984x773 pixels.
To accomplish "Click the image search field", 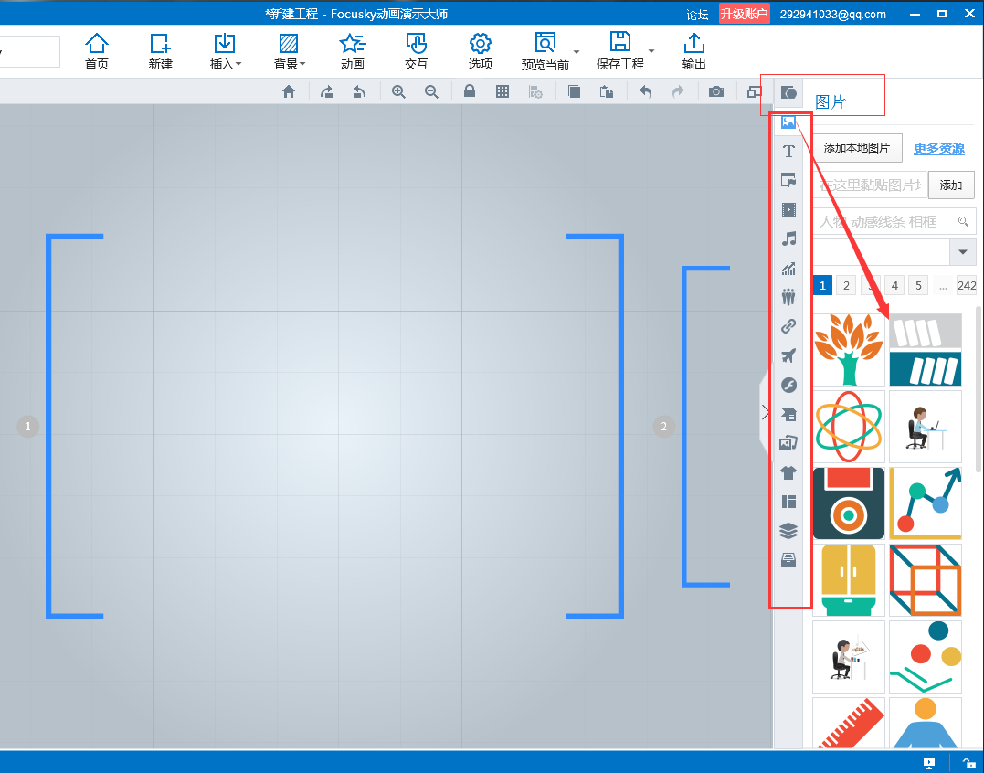I will tap(894, 221).
